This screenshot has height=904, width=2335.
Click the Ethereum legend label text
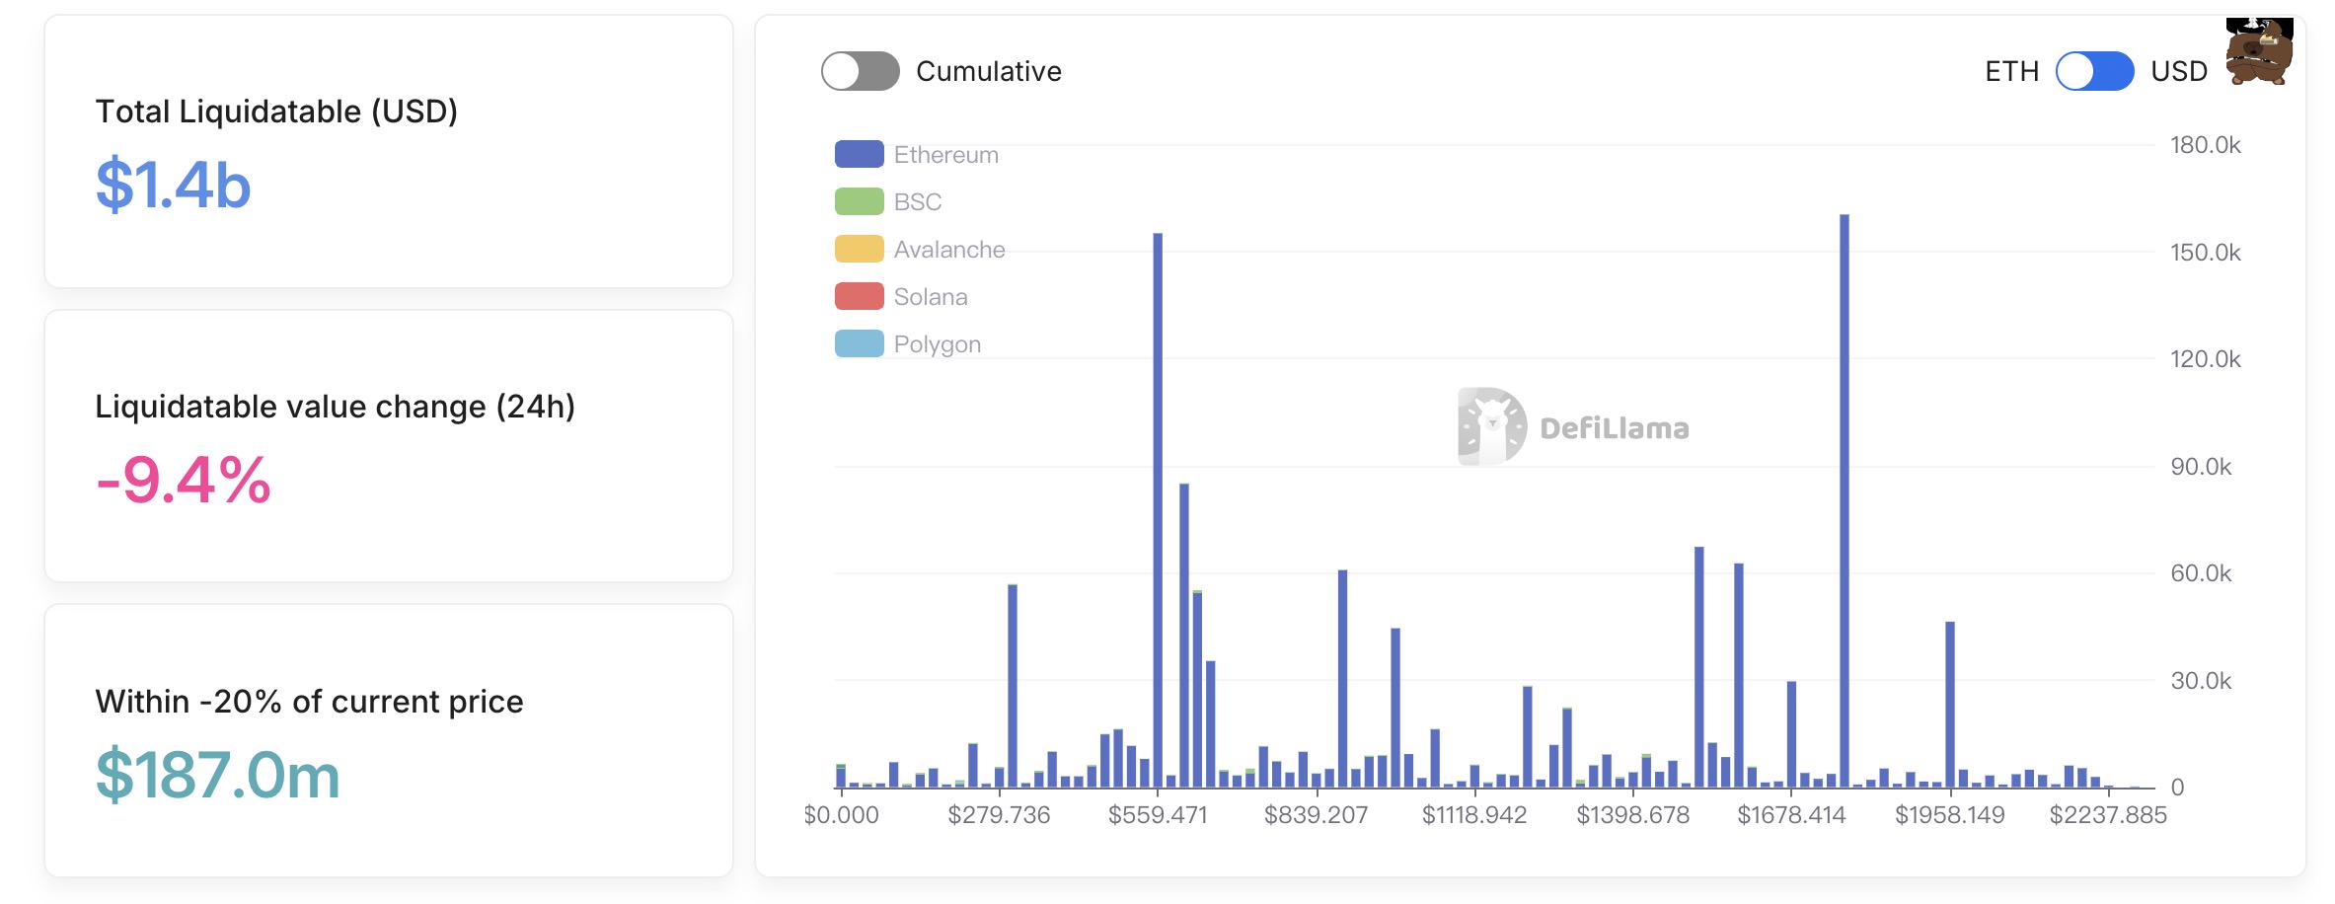coord(945,154)
